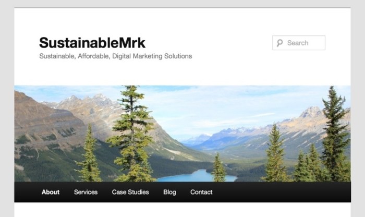The height and width of the screenshot is (217, 365).
Task: Open the Services navigation item
Action: click(x=86, y=192)
